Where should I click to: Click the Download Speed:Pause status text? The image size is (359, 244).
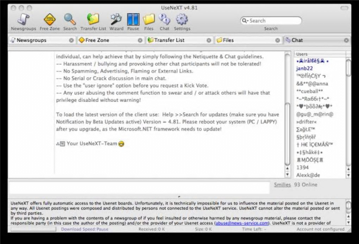(85, 229)
